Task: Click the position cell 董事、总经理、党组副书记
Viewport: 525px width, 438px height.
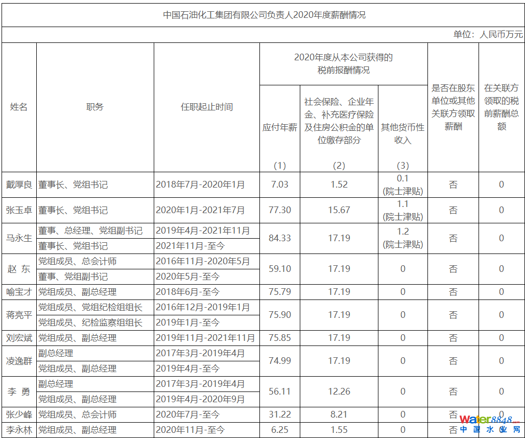Action: click(90, 230)
